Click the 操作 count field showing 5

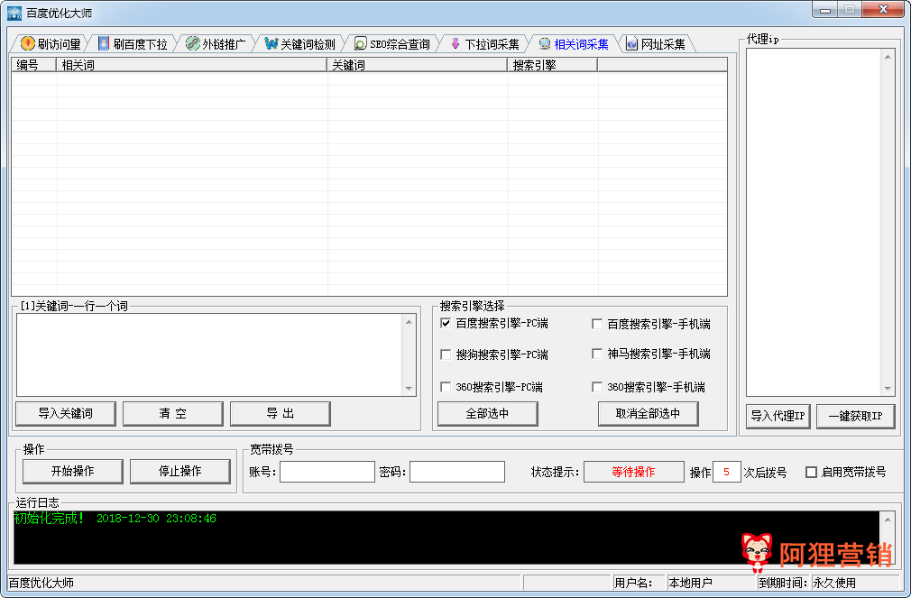click(726, 472)
